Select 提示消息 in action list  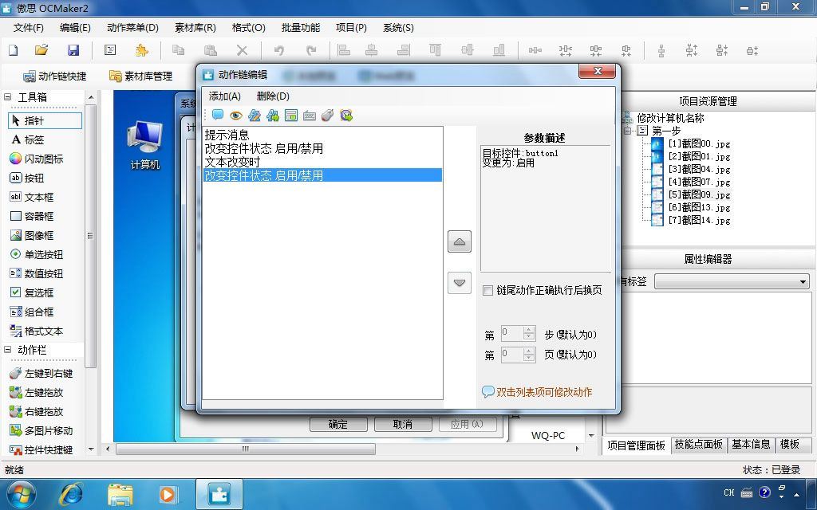(x=322, y=135)
